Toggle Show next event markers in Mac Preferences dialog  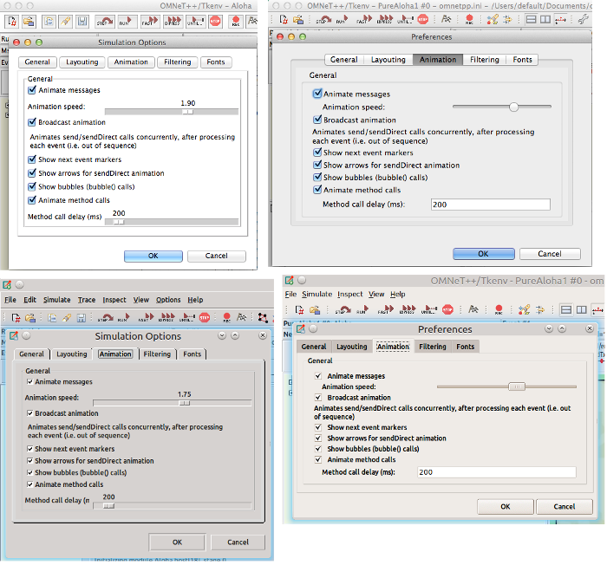(x=317, y=153)
